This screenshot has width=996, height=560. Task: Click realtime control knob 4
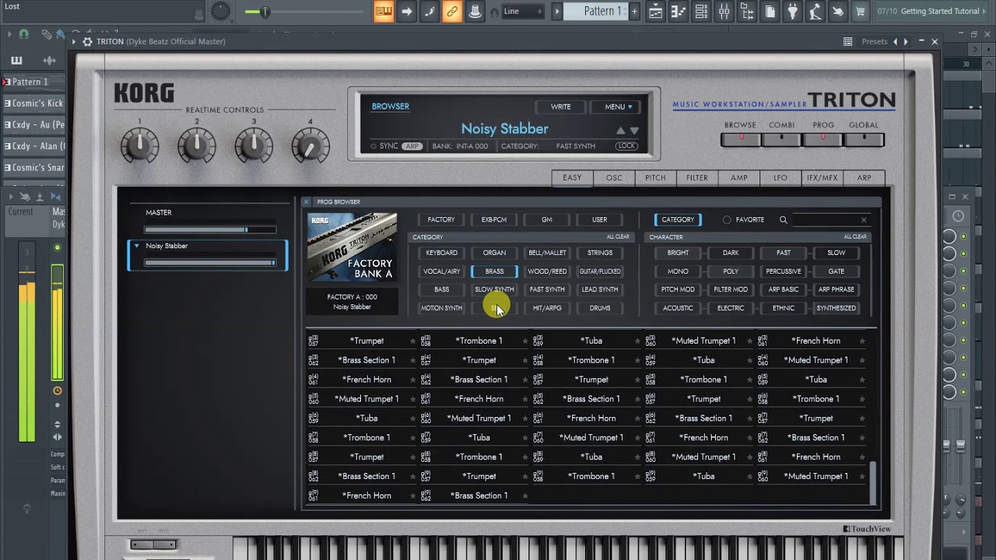click(x=310, y=146)
